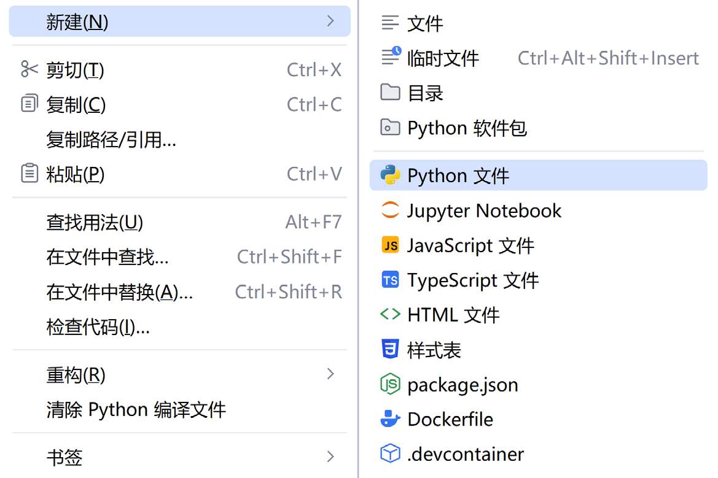
Task: Click the scissors Cut icon
Action: click(x=29, y=69)
